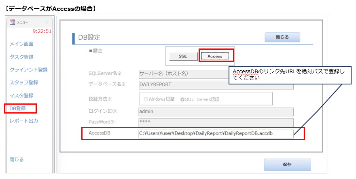This screenshot has height=179, width=356.
Task: Click the ログインID※ label
Action: tap(103, 111)
